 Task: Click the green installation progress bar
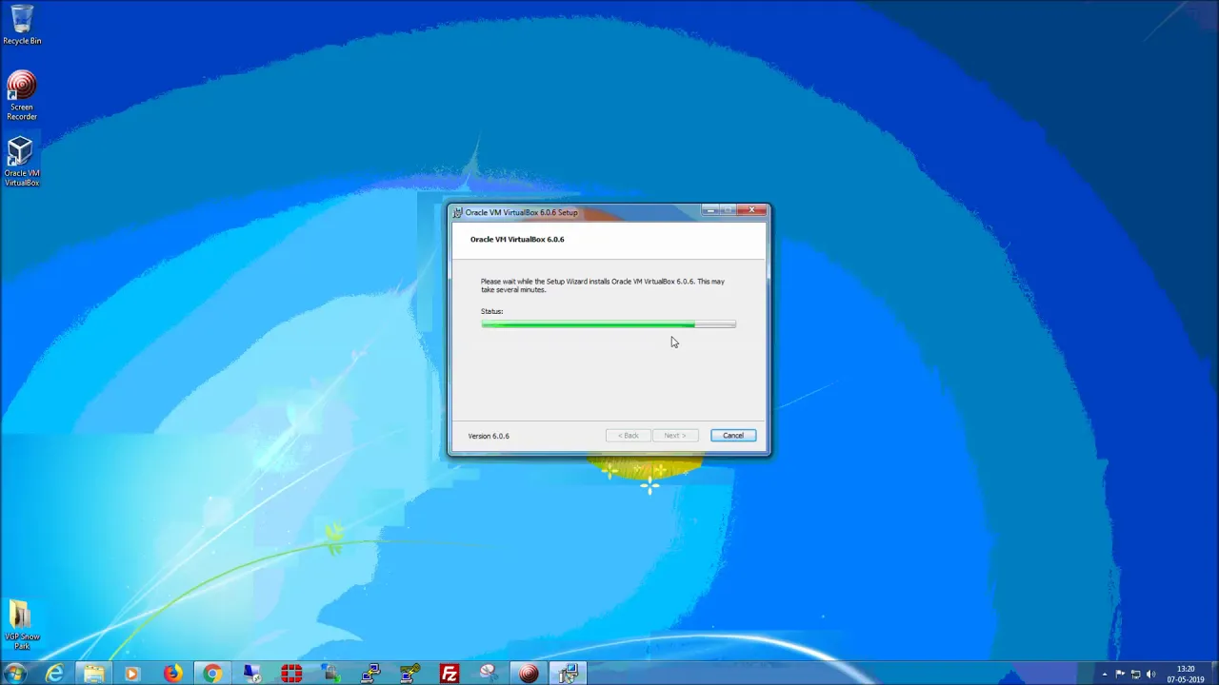click(609, 324)
